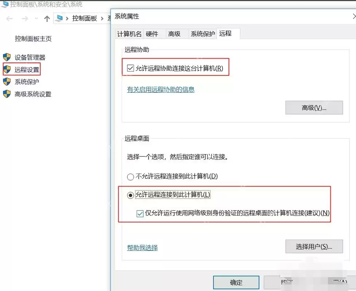Image resolution: width=356 pixels, height=291 pixels.
Task: Click 确定 to confirm settings
Action: pos(236,282)
